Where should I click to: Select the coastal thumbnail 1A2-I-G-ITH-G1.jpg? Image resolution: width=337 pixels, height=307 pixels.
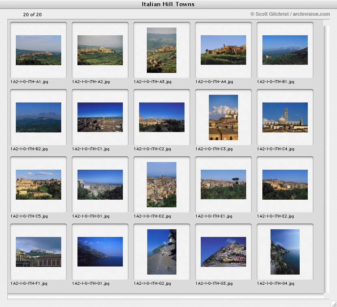click(x=100, y=252)
